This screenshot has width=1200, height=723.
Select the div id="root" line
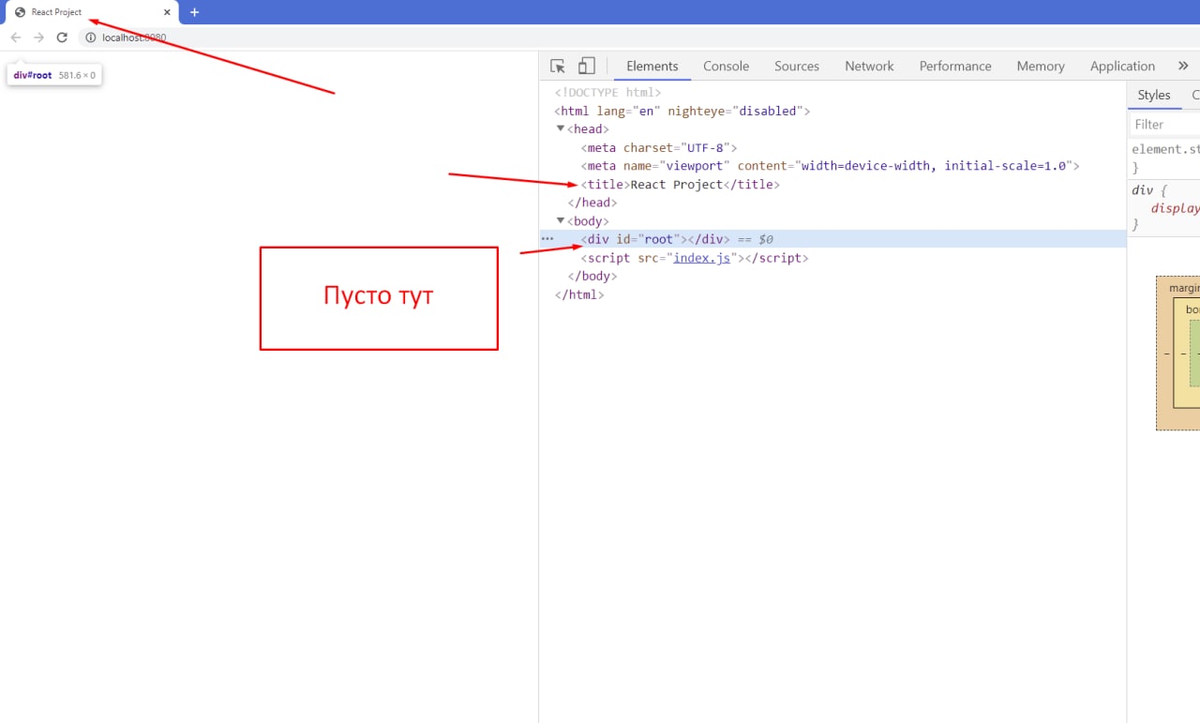(x=832, y=239)
